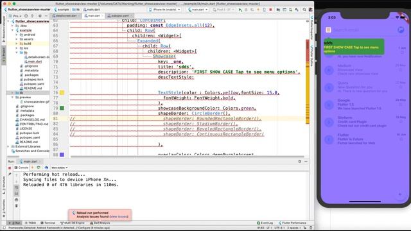
Task: Collapse the preview folder
Action: 12,97
